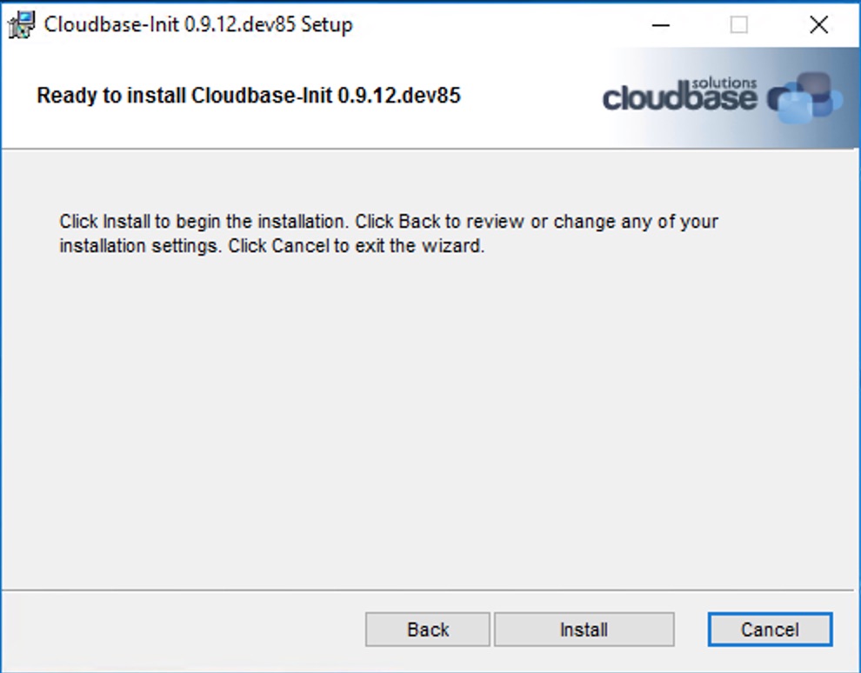Viewport: 861px width, 673px height.
Task: Cancel the Cloudbase-Init setup wizard
Action: click(x=770, y=630)
